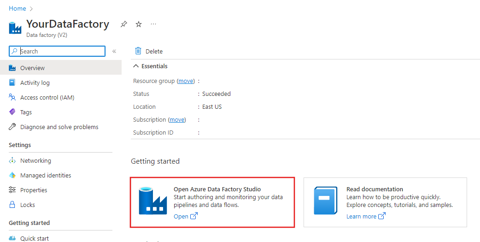Click the Tags icon in sidebar
480x242 pixels.
pos(12,112)
